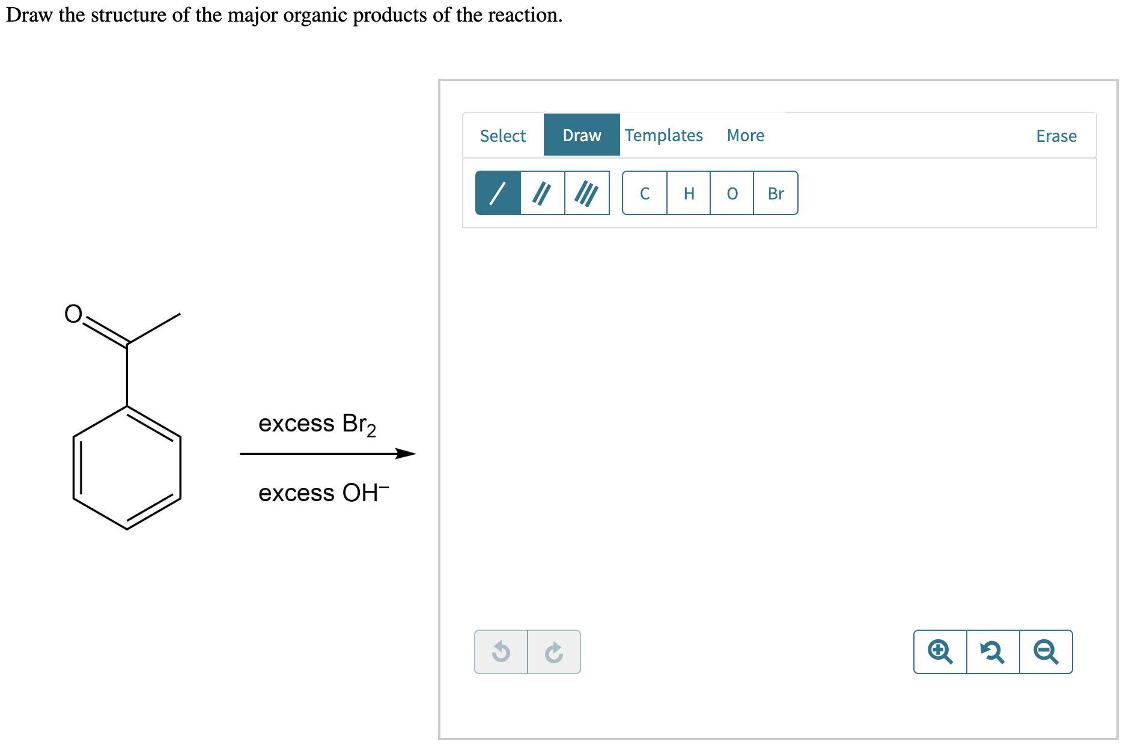Click the zoom in magnifier icon
The width and height of the screenshot is (1126, 751).
click(940, 652)
